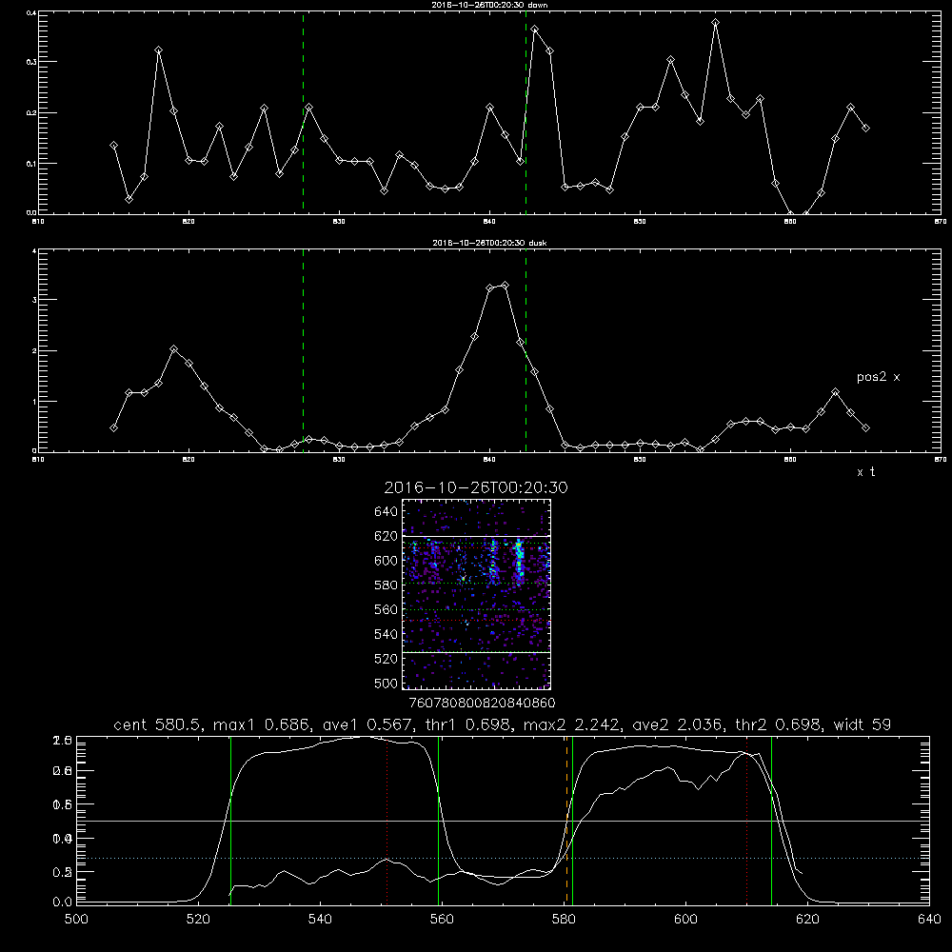Click the dawn plot title text
Viewport: 952px width, 952px height.
489,4
